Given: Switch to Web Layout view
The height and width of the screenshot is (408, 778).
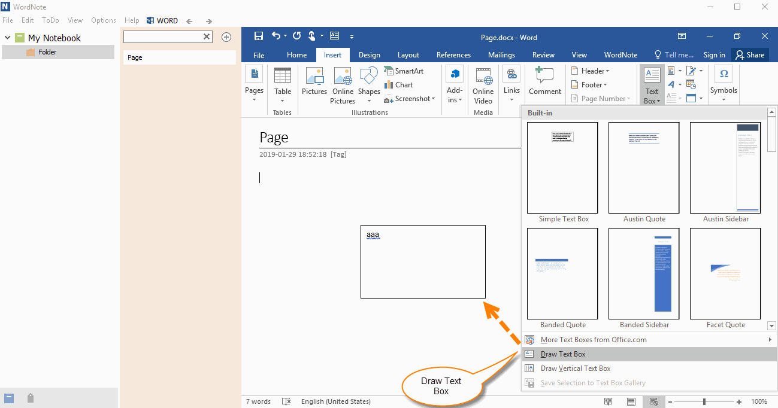Looking at the screenshot, I should 654,401.
